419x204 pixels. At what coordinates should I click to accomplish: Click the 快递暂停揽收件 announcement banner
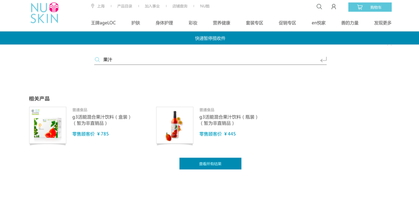click(209, 38)
